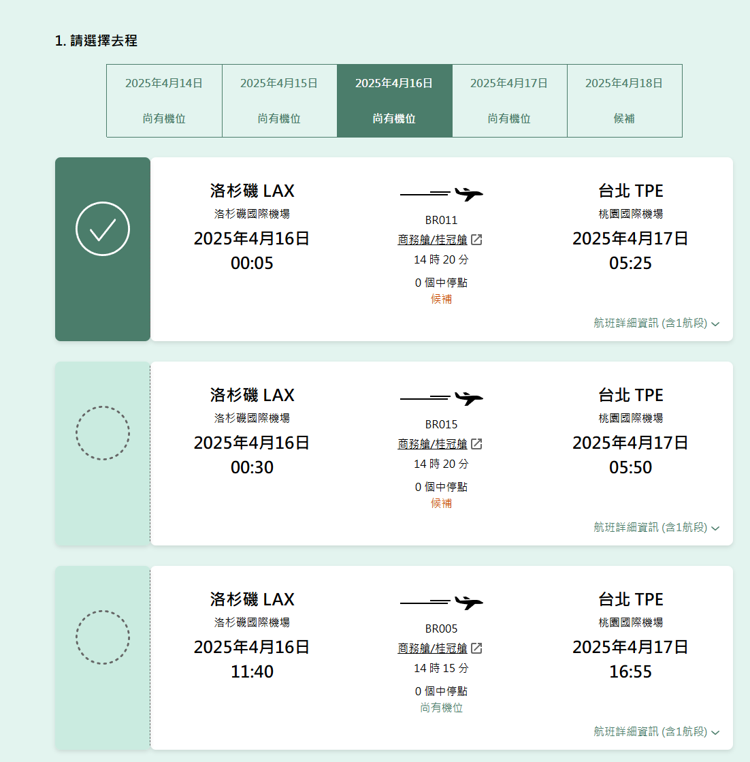Click the selected 2025年4月16日 date tab
Image resolution: width=750 pixels, height=762 pixels.
[x=394, y=101]
